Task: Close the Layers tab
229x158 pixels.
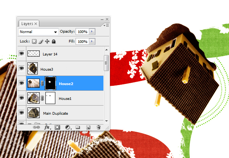Action: pos(36,24)
